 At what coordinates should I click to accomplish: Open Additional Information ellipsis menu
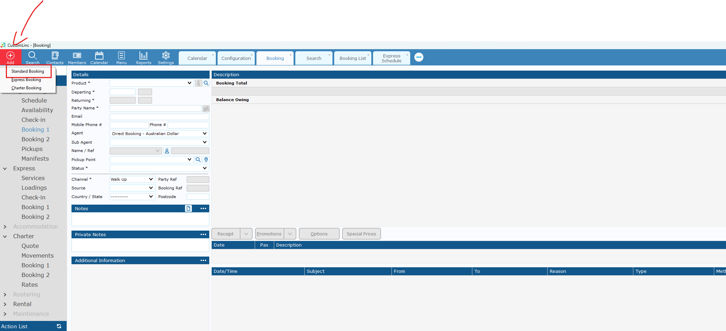coord(203,260)
